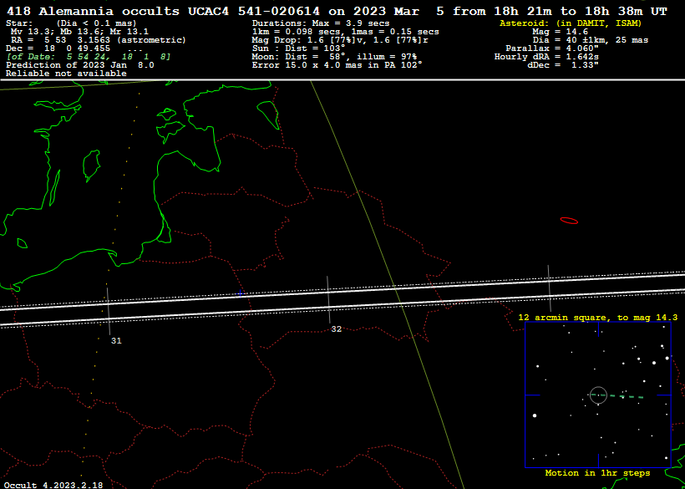Click 'Sun : Dist = 103°' text
The height and width of the screenshot is (489, 685).
(x=298, y=48)
